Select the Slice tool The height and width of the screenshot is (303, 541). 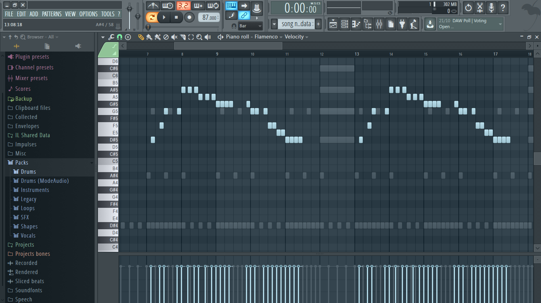click(x=183, y=37)
